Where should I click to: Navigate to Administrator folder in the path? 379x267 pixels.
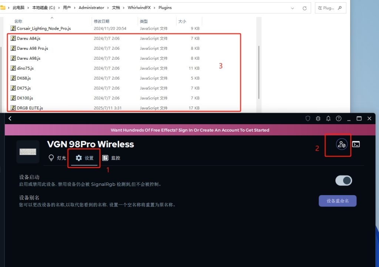click(x=91, y=8)
